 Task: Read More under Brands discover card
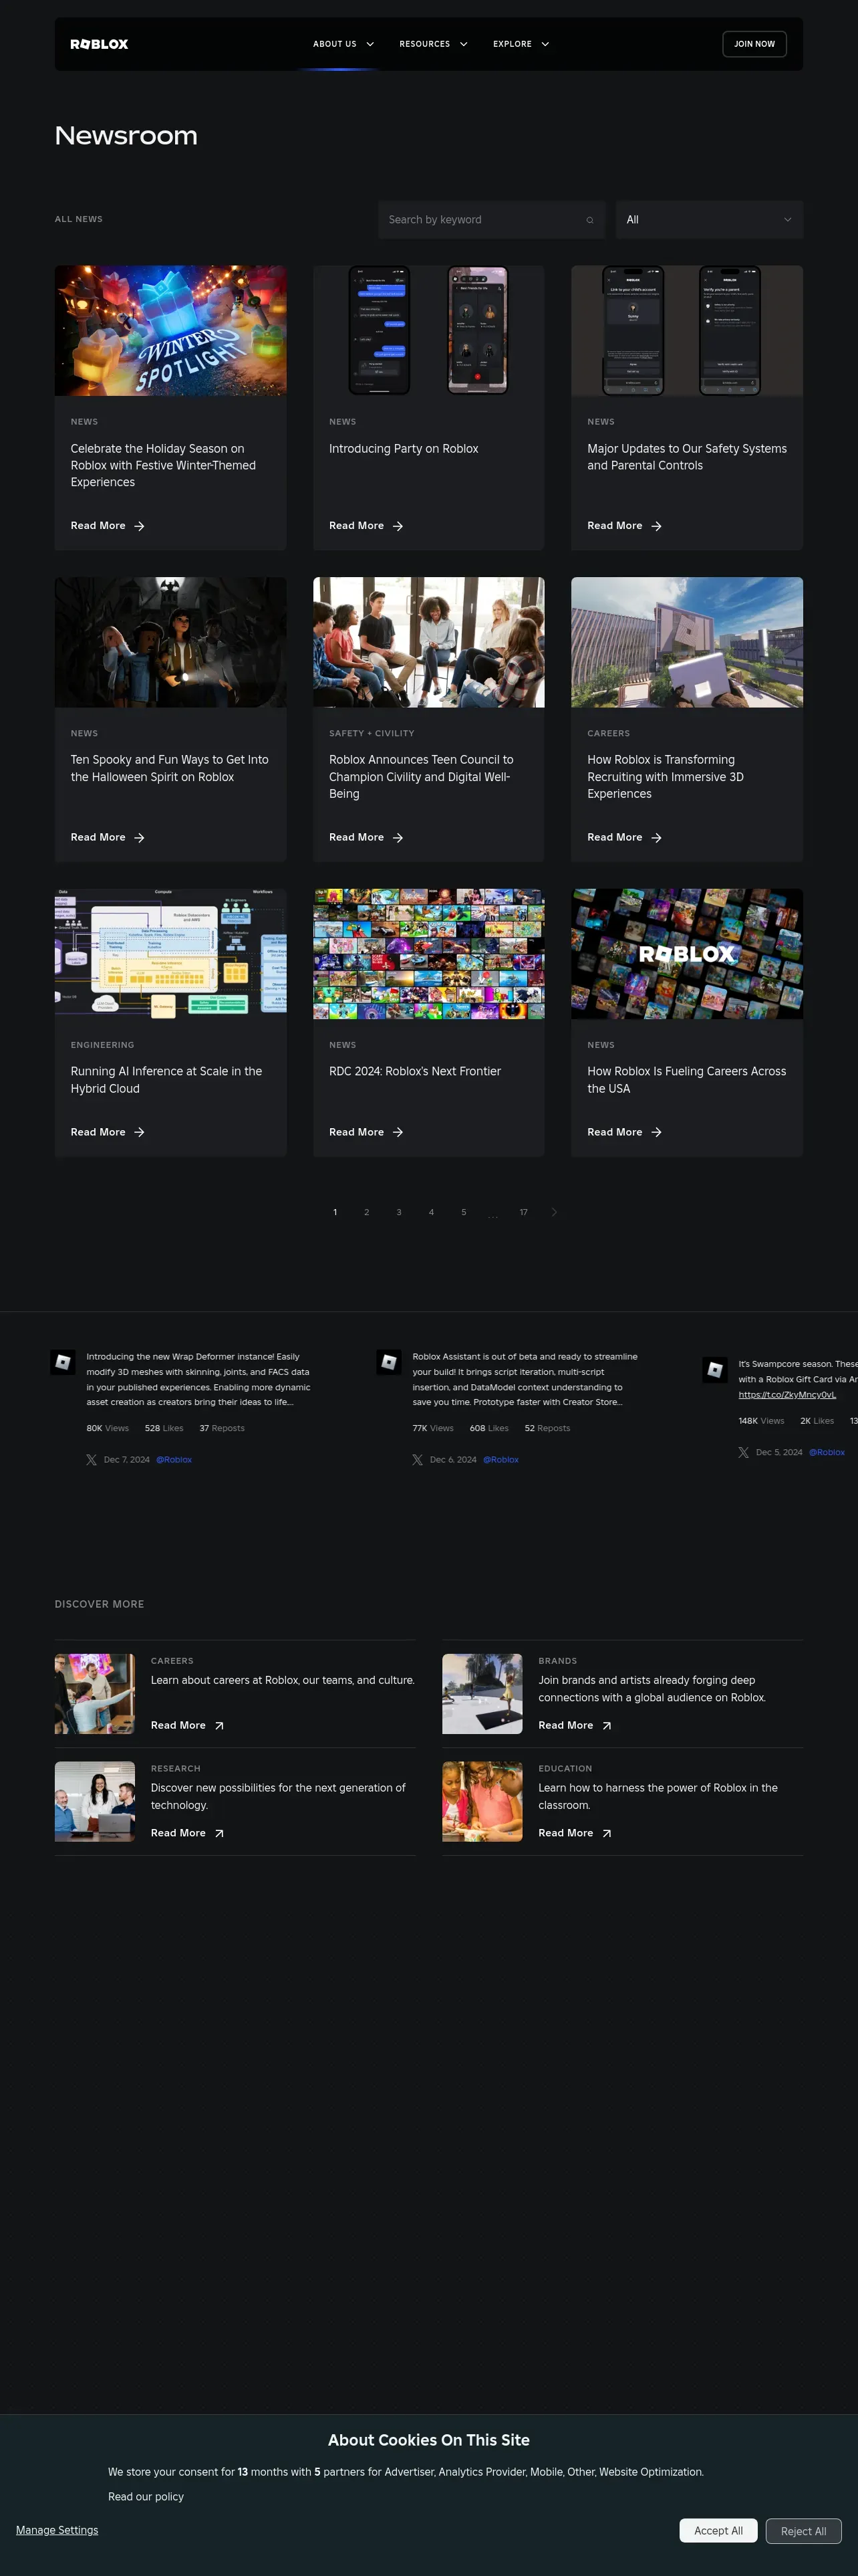[565, 1726]
